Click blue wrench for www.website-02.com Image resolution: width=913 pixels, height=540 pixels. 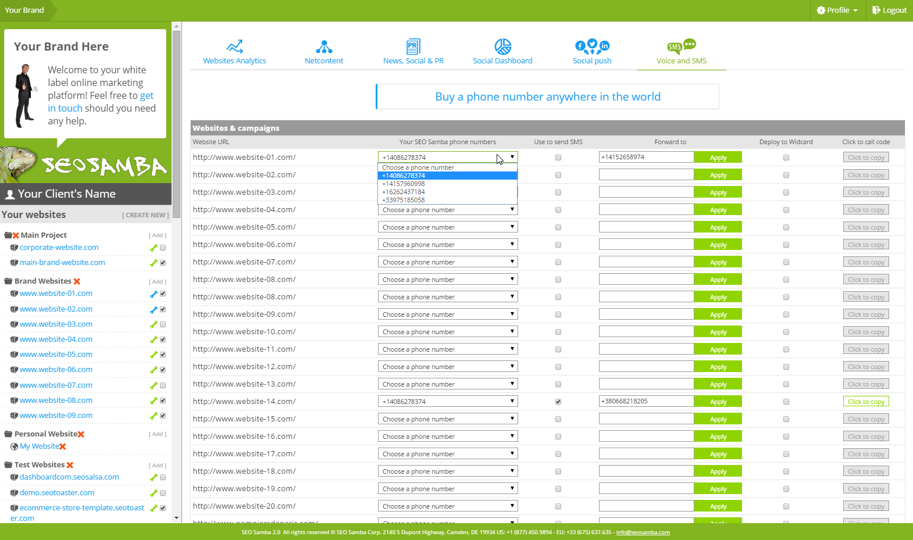pyautogui.click(x=154, y=309)
